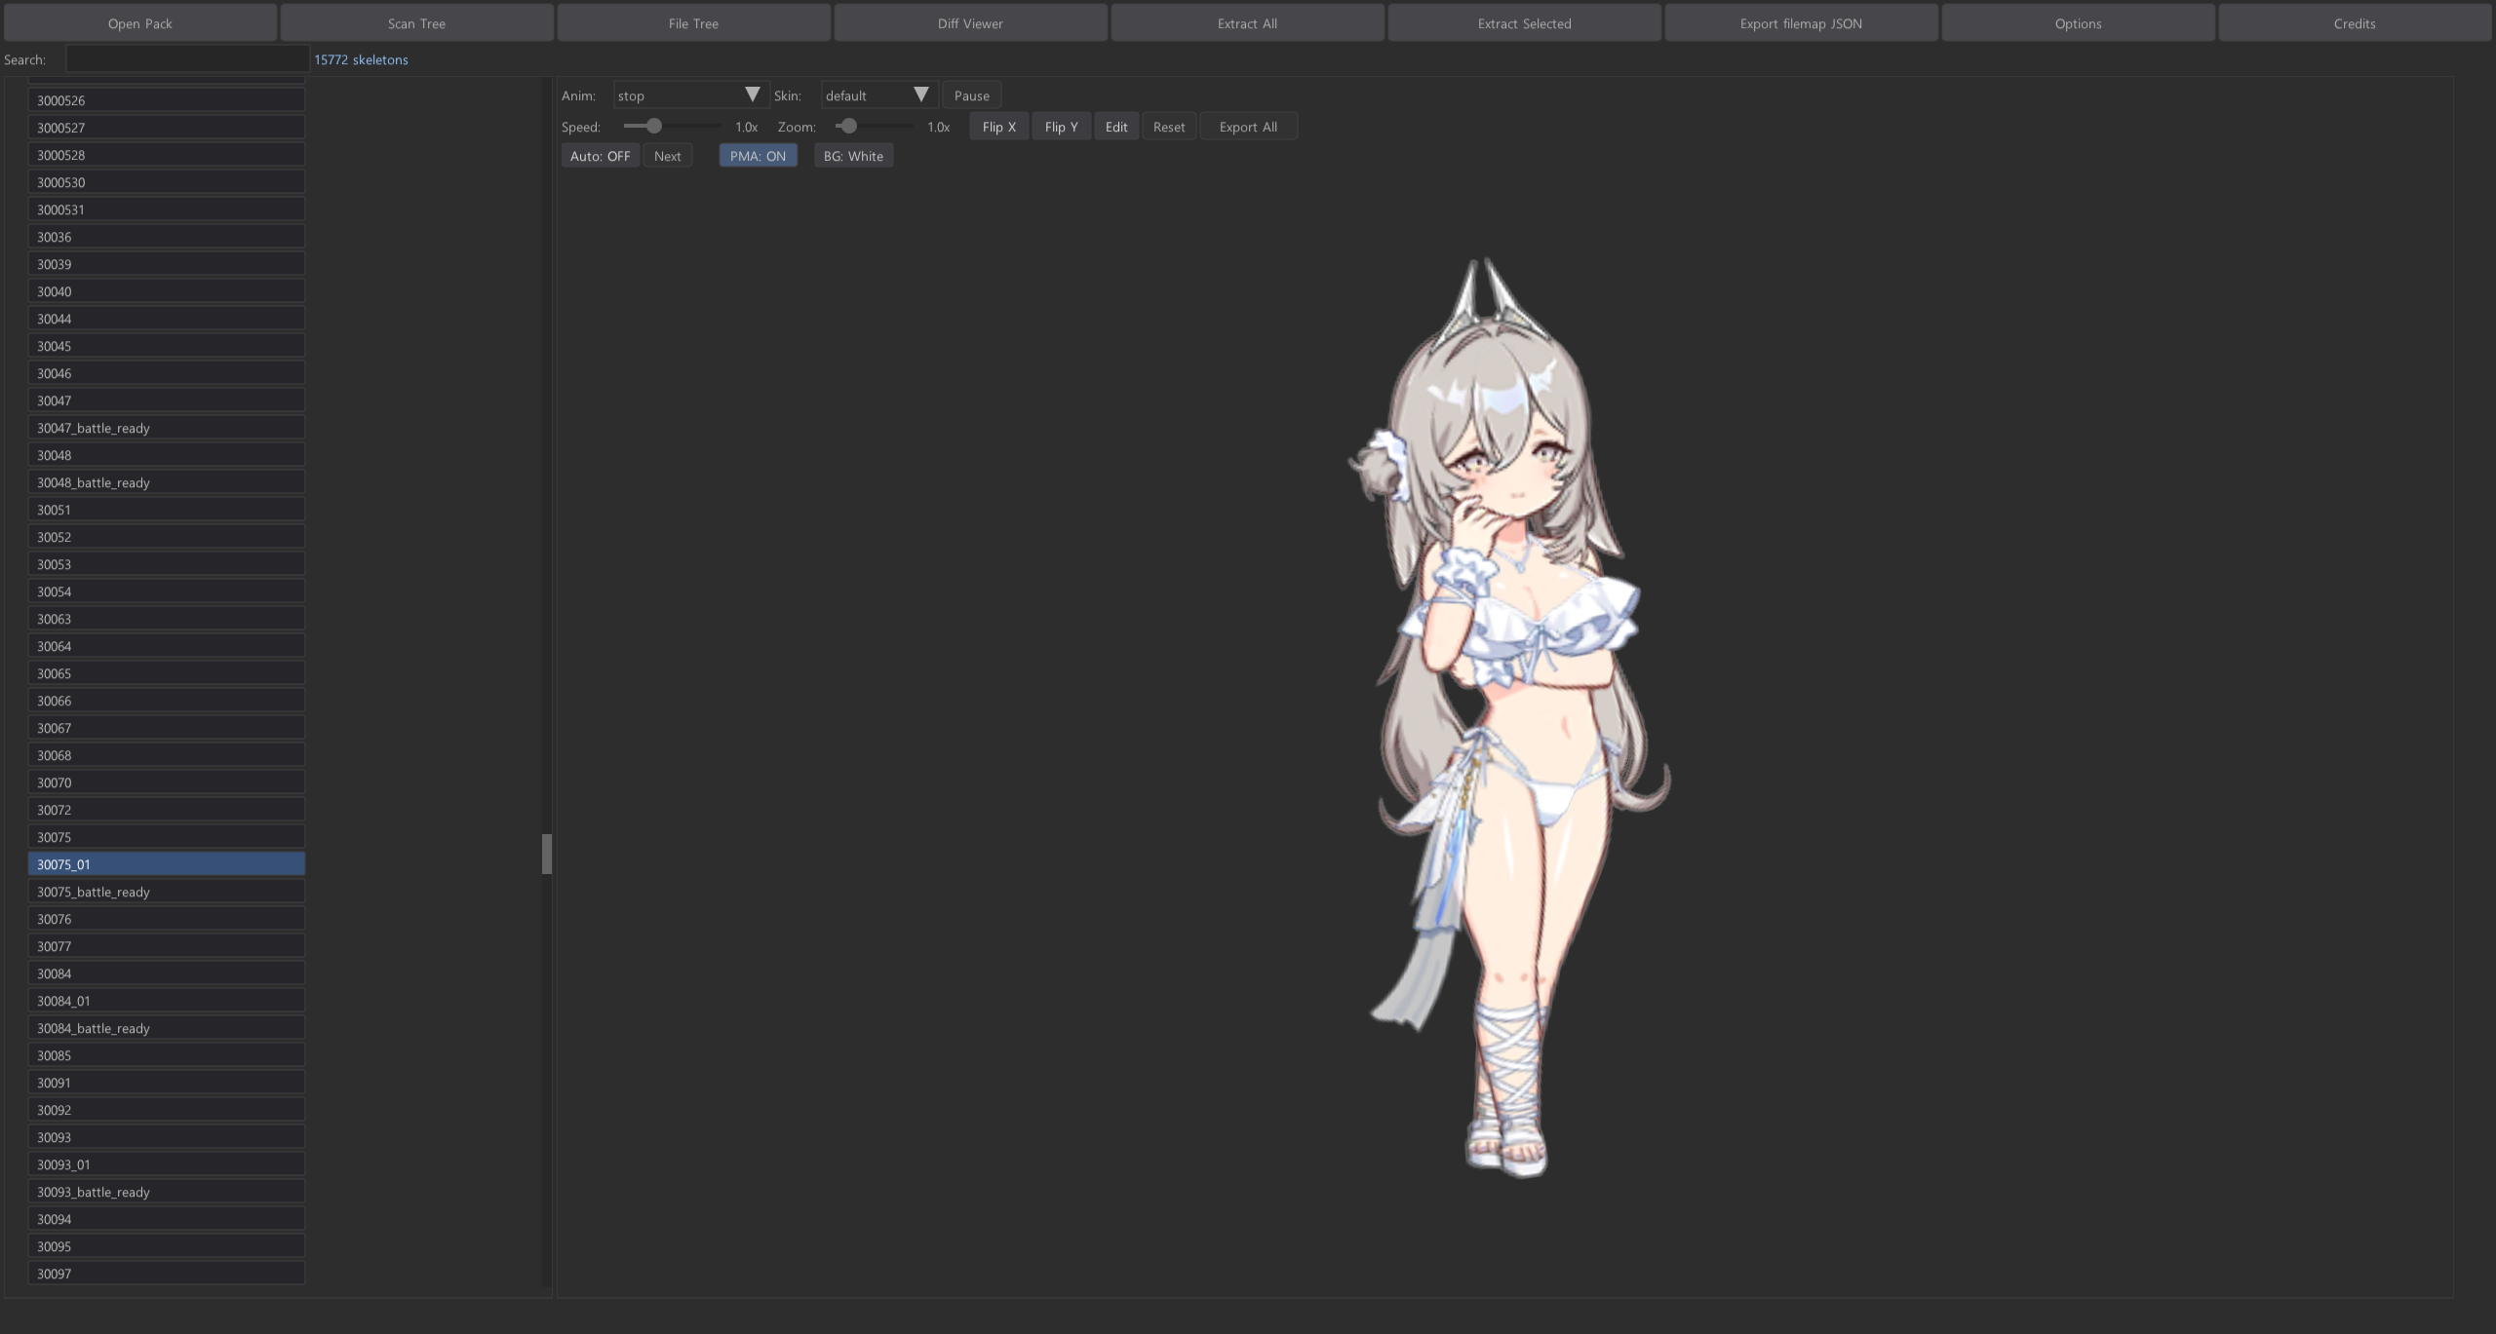
Task: Select the 30093_battle_ready row
Action: pos(167,1192)
